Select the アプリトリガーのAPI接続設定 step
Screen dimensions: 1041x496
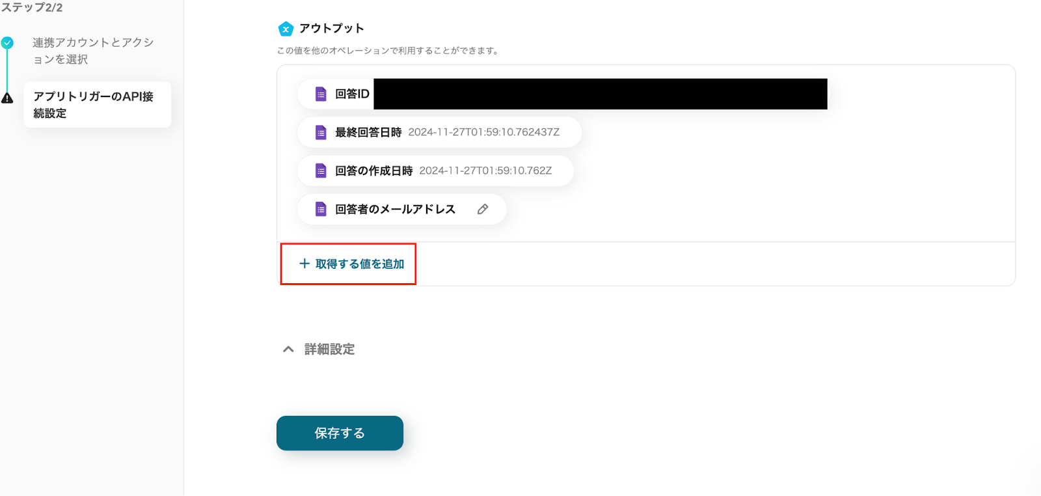97,105
